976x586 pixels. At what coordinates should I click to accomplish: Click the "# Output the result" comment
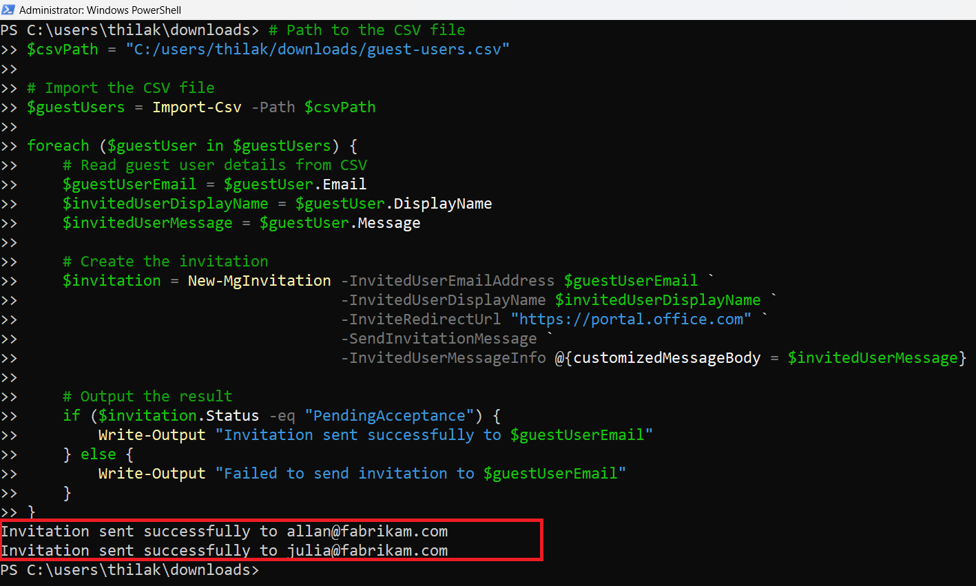click(x=147, y=397)
